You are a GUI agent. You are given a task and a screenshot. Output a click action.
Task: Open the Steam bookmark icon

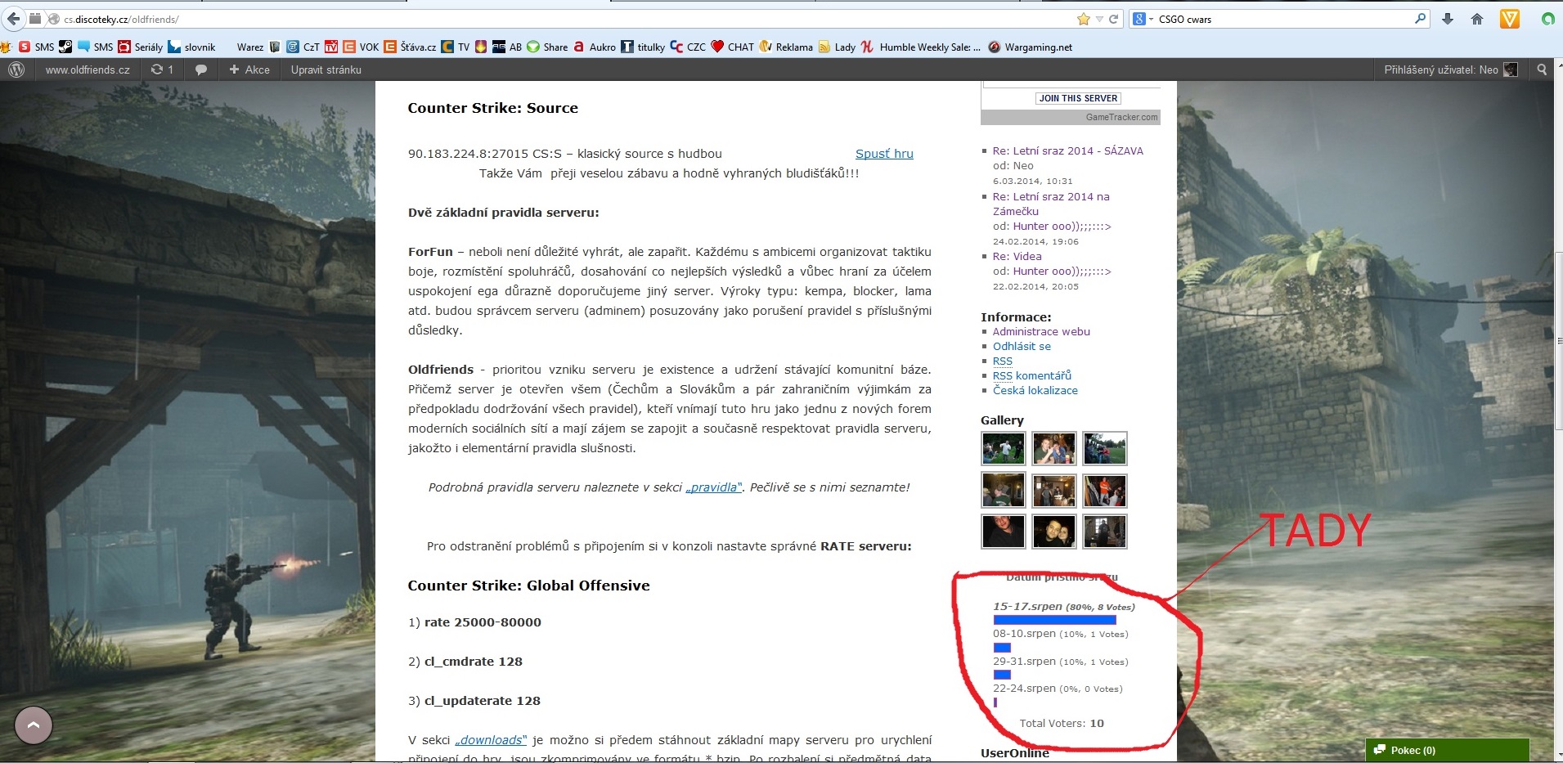(65, 47)
